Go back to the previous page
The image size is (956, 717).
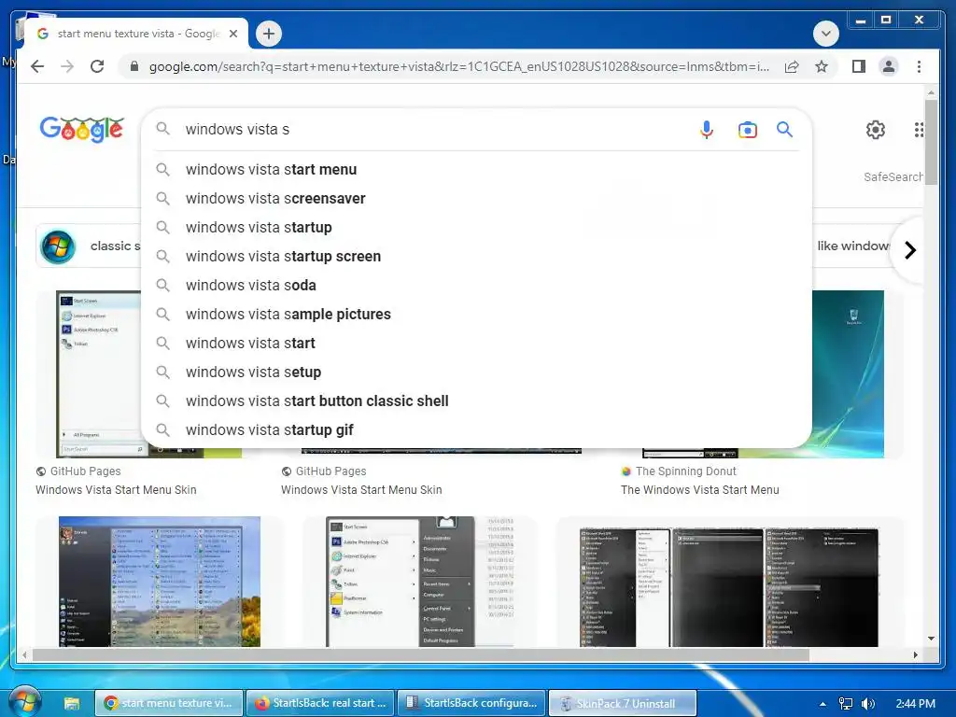37,66
